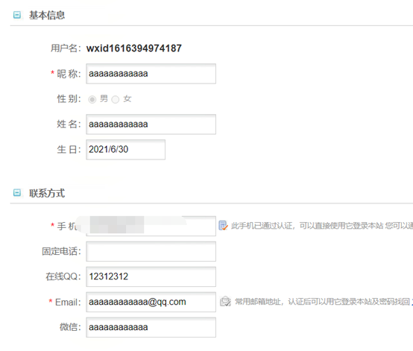Click the Email label
Image resolution: width=413 pixels, height=351 pixels.
(68, 302)
